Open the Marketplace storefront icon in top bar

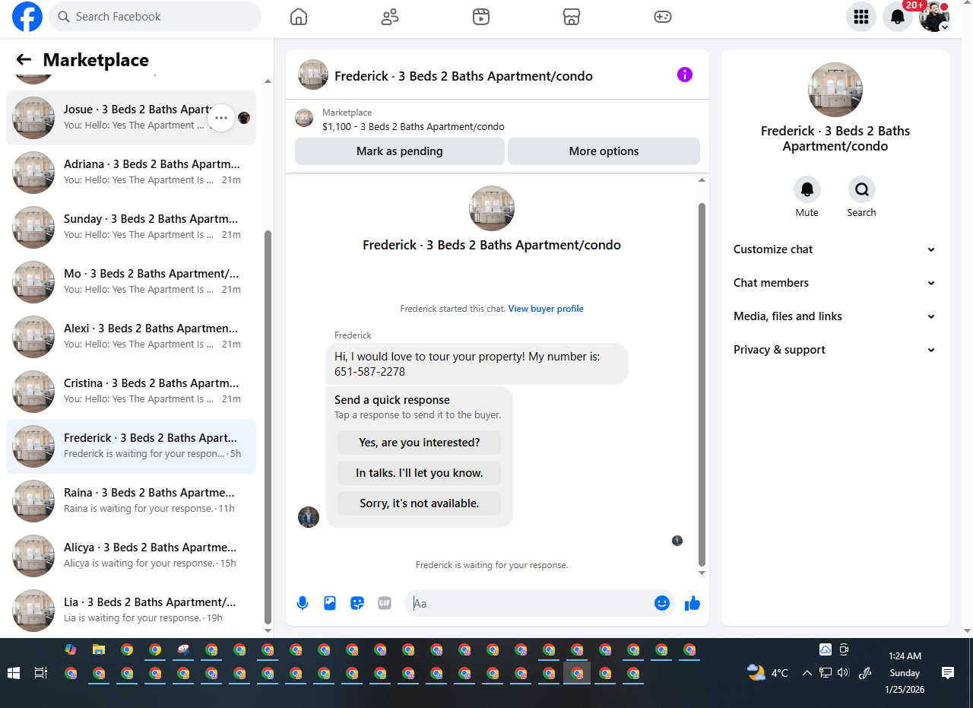[x=572, y=17]
